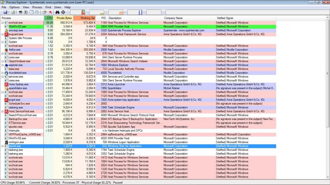
Task: Click the lower pane DLL/handle view toolbar icon
Action: tap(37, 12)
